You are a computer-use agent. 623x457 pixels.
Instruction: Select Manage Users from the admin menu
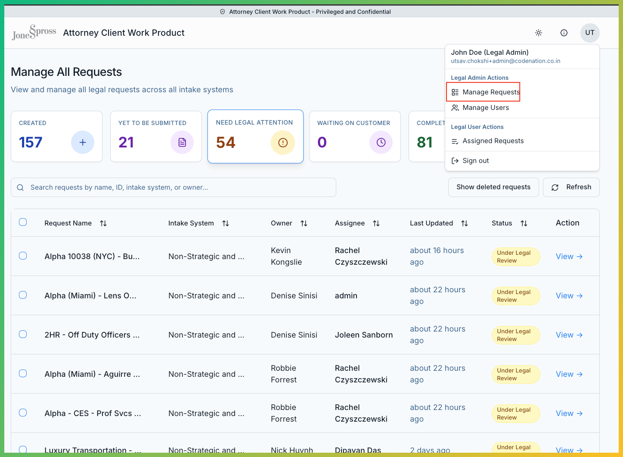pos(485,107)
